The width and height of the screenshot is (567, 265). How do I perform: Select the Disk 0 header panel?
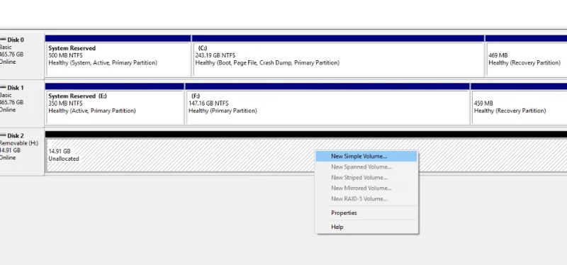coord(22,56)
